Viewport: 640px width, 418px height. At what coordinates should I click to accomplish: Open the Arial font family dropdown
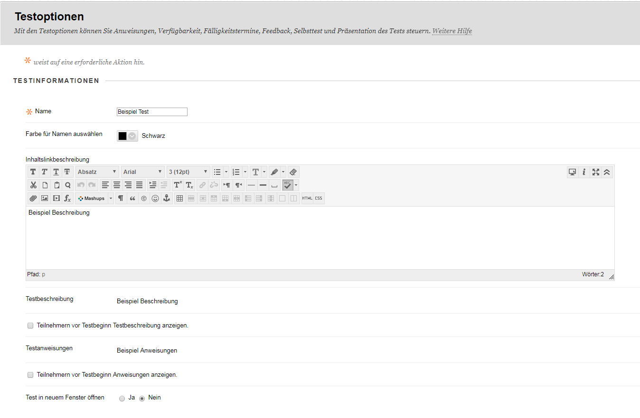[142, 172]
